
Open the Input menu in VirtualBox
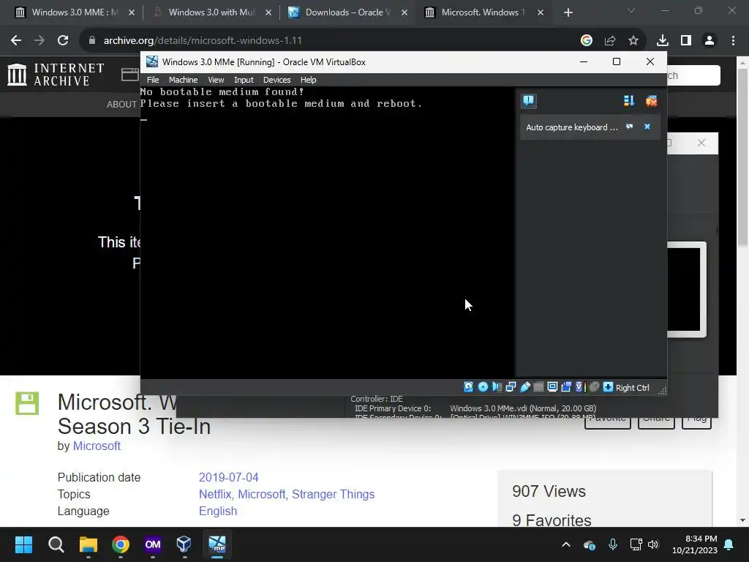[244, 80]
